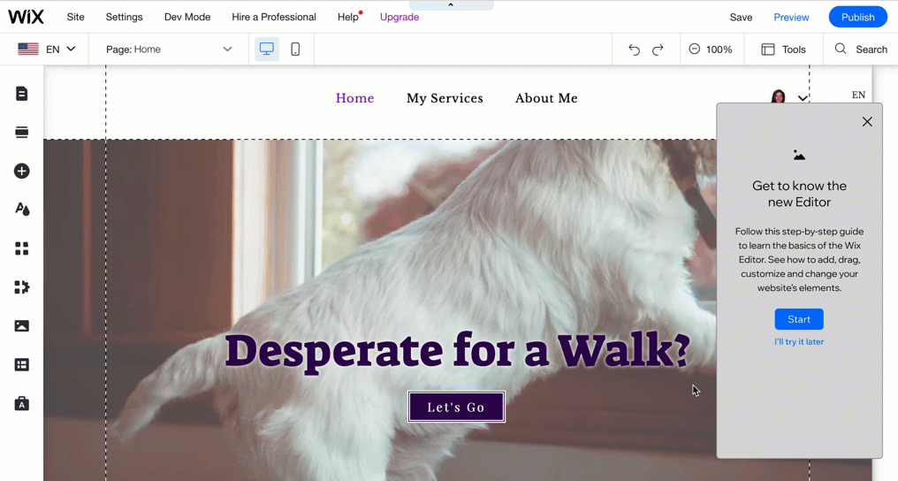
Task: Click the zoom out 100% control
Action: (711, 50)
